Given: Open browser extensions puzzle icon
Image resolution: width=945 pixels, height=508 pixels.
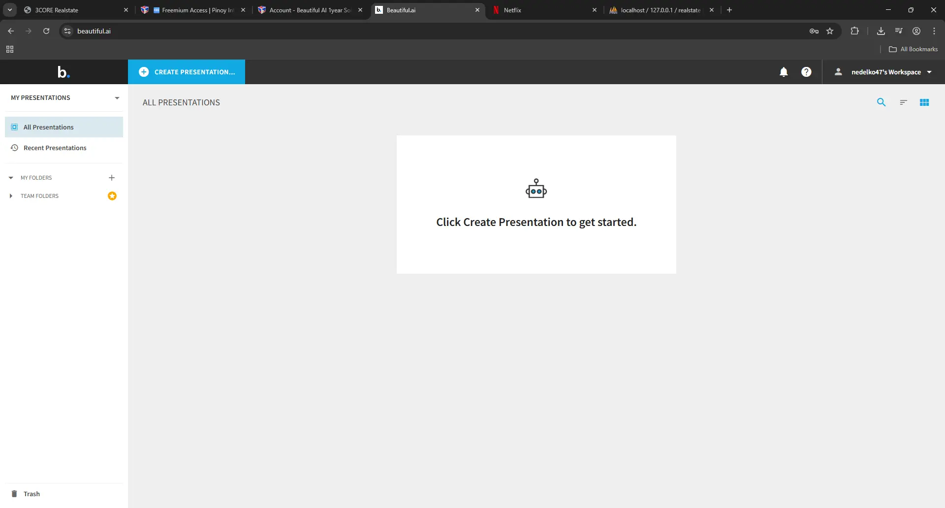Looking at the screenshot, I should click(x=854, y=31).
